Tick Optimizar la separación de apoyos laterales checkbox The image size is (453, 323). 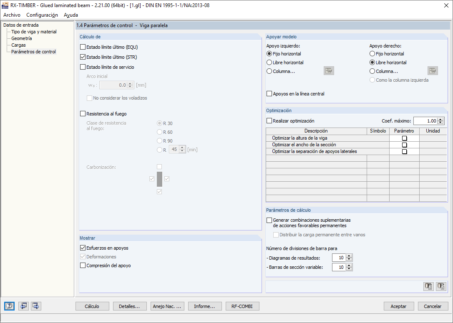[405, 152]
